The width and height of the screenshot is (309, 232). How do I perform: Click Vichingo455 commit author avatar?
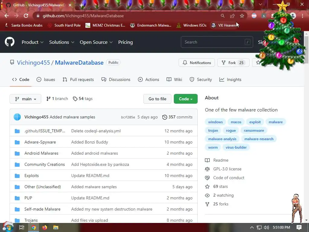(x=17, y=117)
